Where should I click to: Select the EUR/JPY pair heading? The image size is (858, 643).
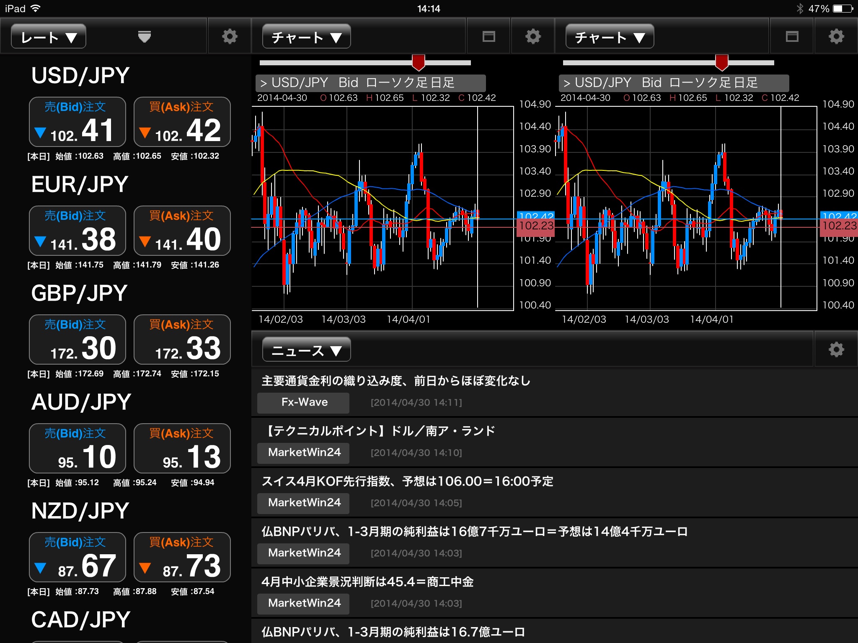[x=80, y=185]
